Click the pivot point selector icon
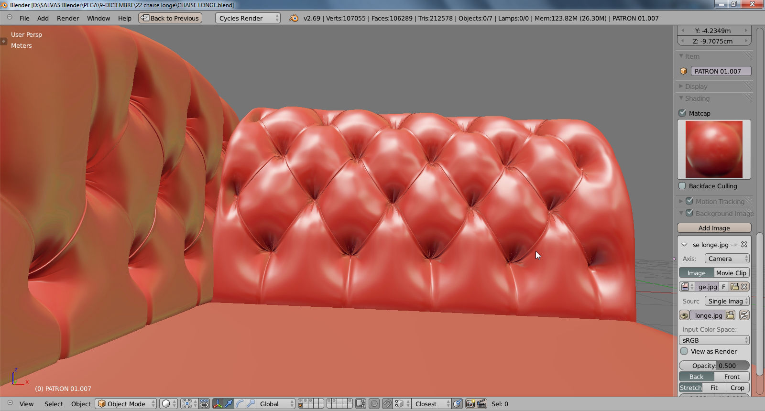 [x=189, y=404]
